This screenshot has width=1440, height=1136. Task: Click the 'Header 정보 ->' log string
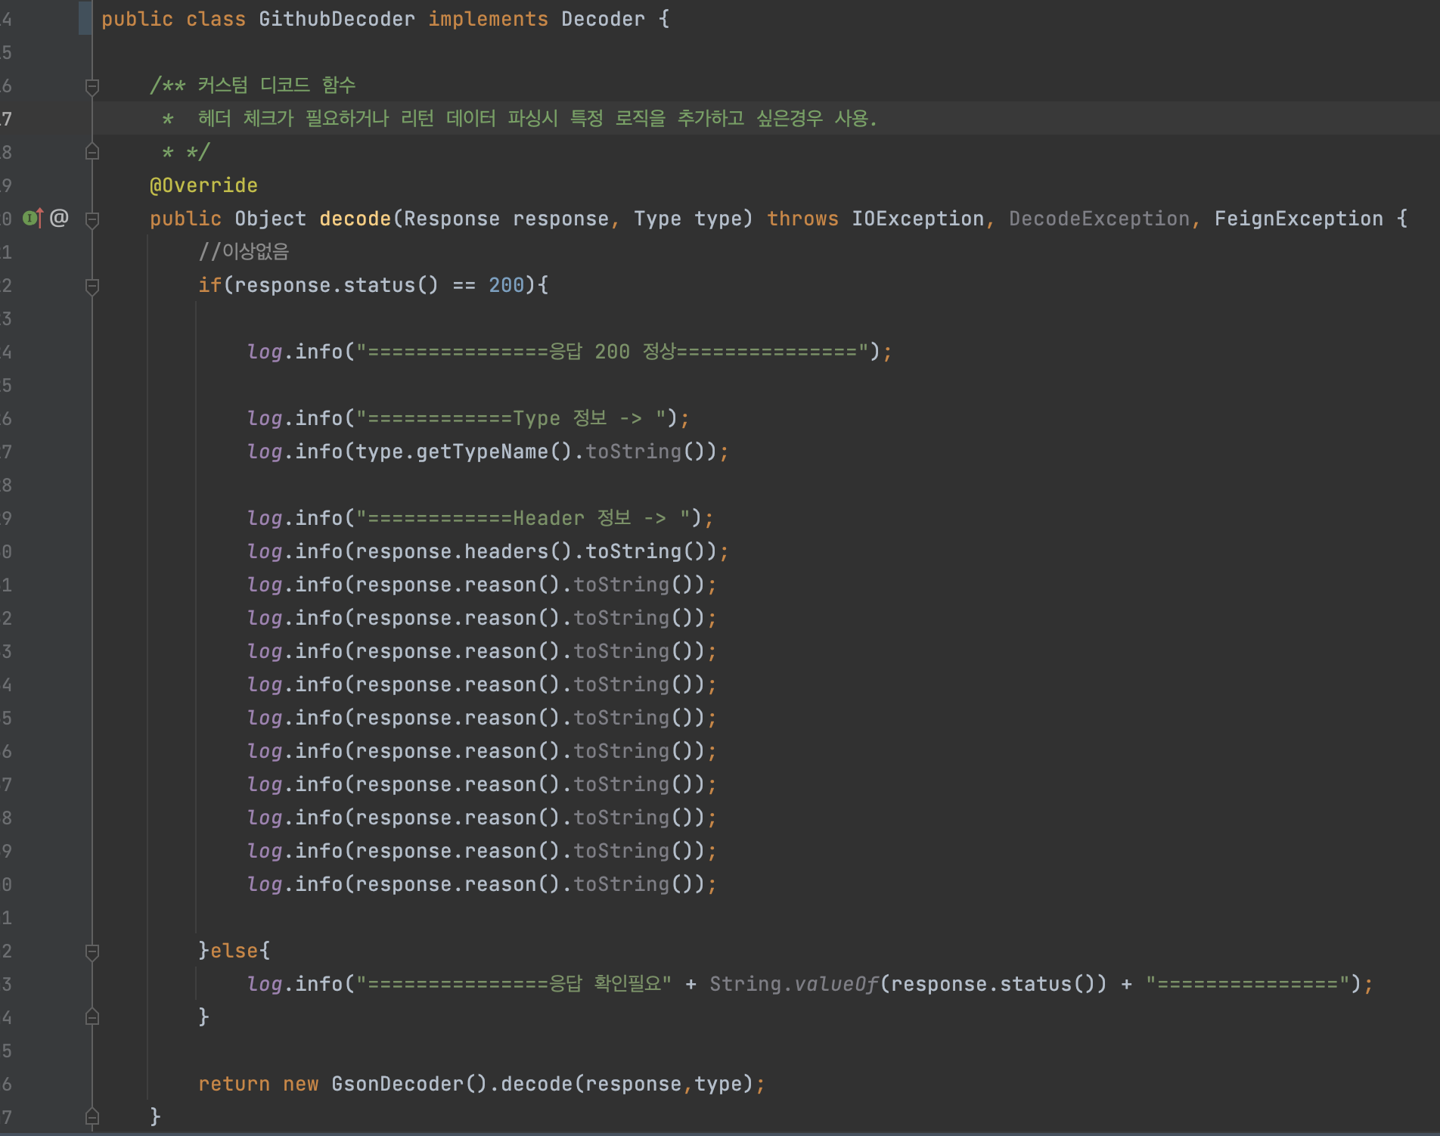pos(523,518)
